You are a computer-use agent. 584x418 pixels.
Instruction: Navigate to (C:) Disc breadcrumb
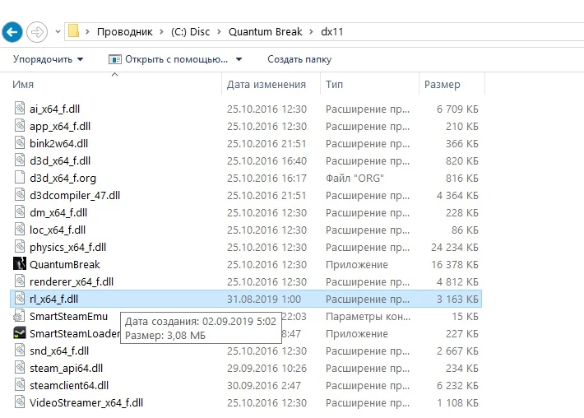190,32
